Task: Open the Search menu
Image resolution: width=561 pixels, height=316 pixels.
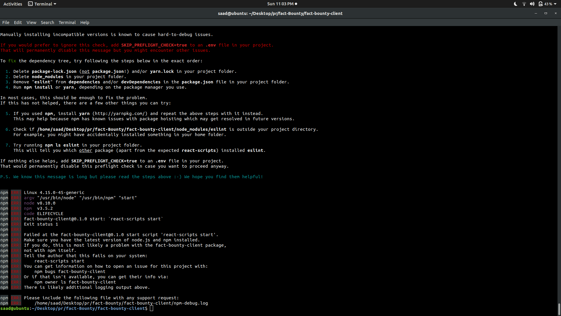Action: pyautogui.click(x=47, y=22)
